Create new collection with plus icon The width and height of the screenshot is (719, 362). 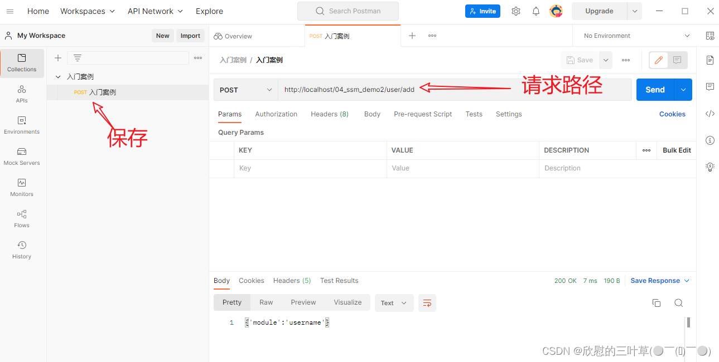[x=57, y=58]
